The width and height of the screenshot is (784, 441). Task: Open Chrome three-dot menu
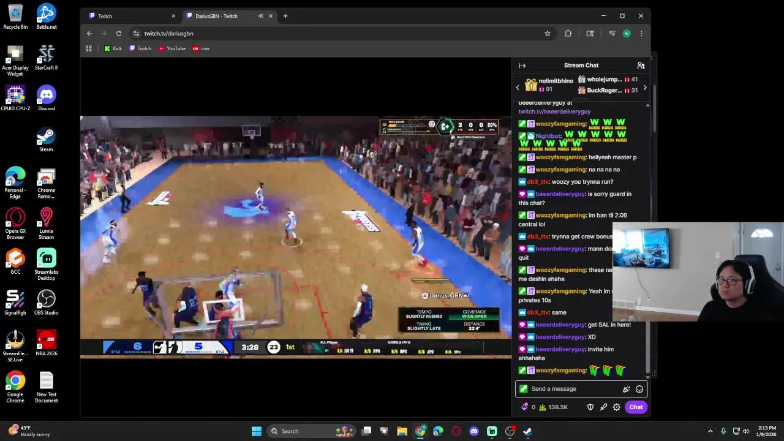tap(641, 34)
